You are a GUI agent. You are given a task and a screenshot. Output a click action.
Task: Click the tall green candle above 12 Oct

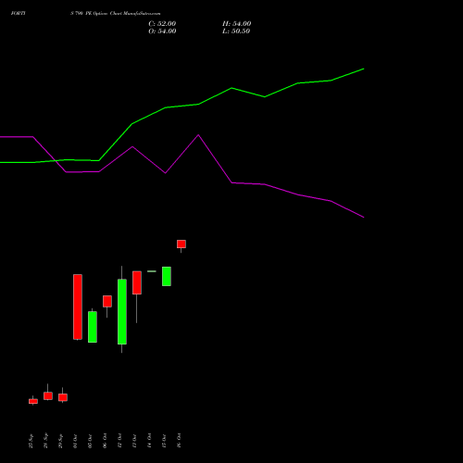coord(122,311)
